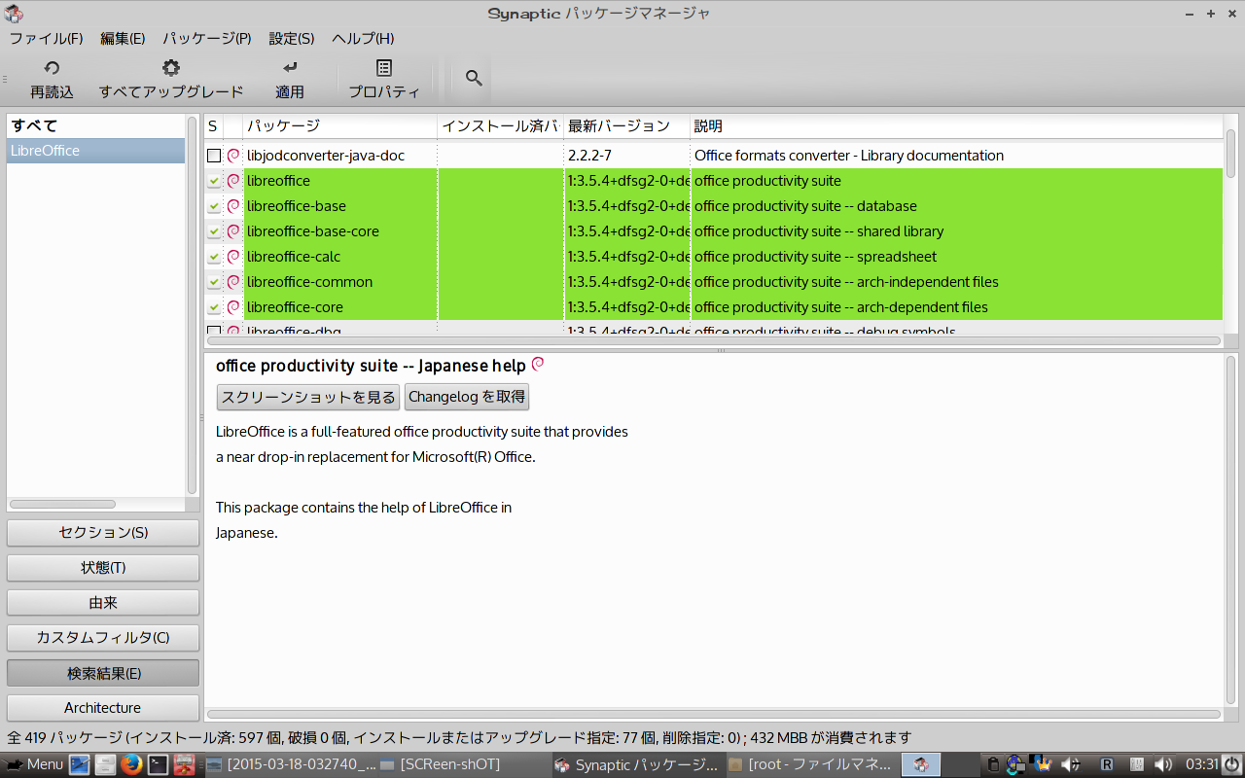1245x778 pixels.
Task: Click the show desktop launcher in taskbar
Action: pyautogui.click(x=80, y=764)
